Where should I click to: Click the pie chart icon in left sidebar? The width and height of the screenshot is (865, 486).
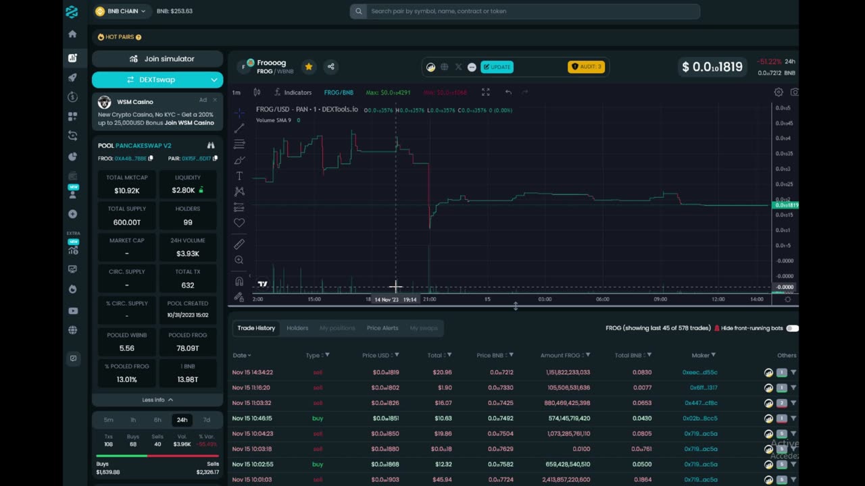pos(72,157)
